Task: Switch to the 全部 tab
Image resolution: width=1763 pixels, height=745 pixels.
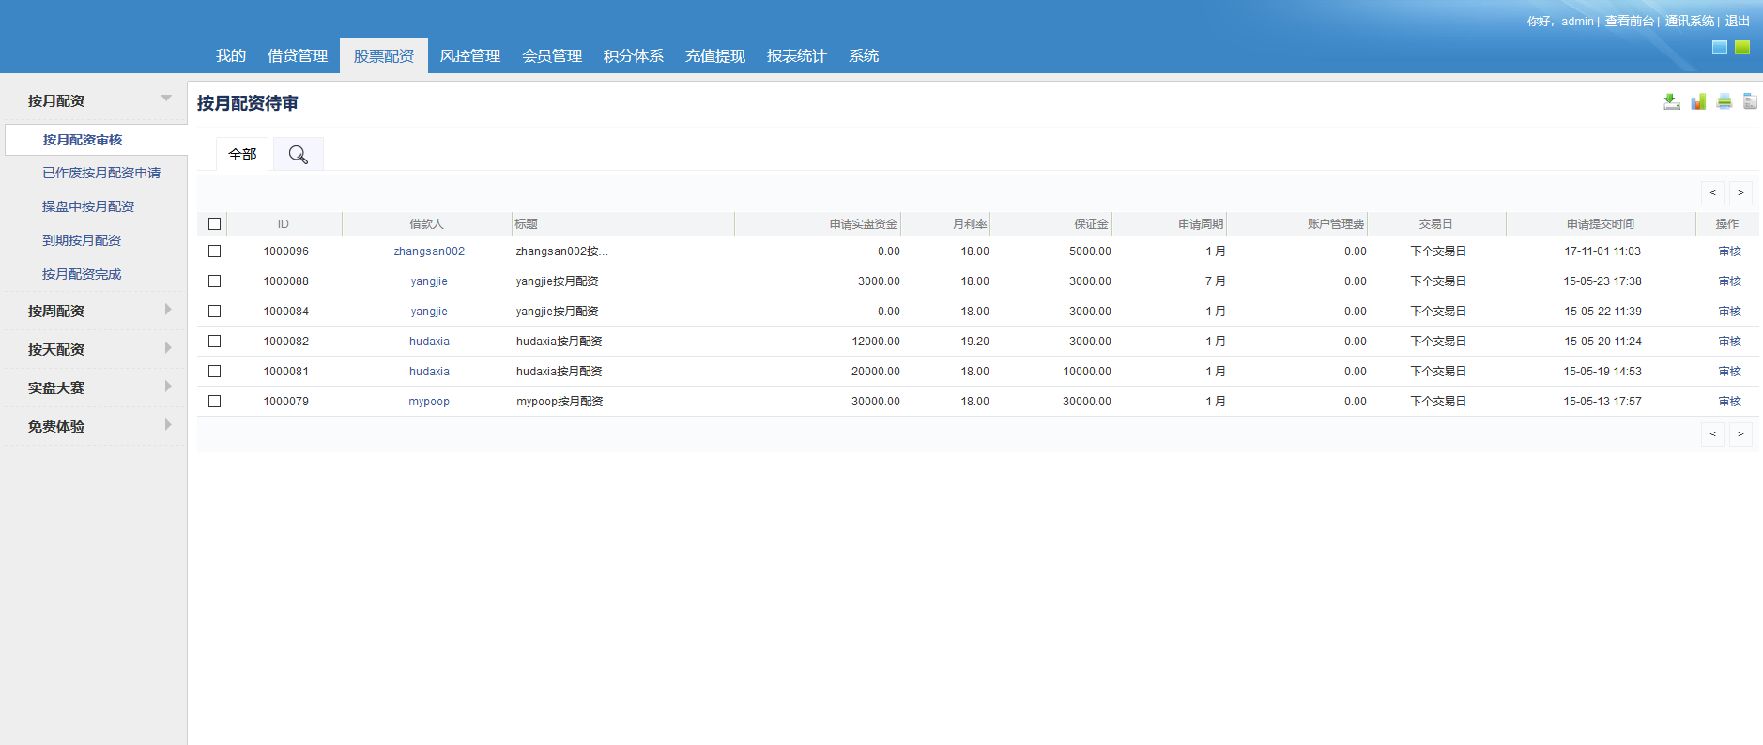Action: pyautogui.click(x=242, y=155)
